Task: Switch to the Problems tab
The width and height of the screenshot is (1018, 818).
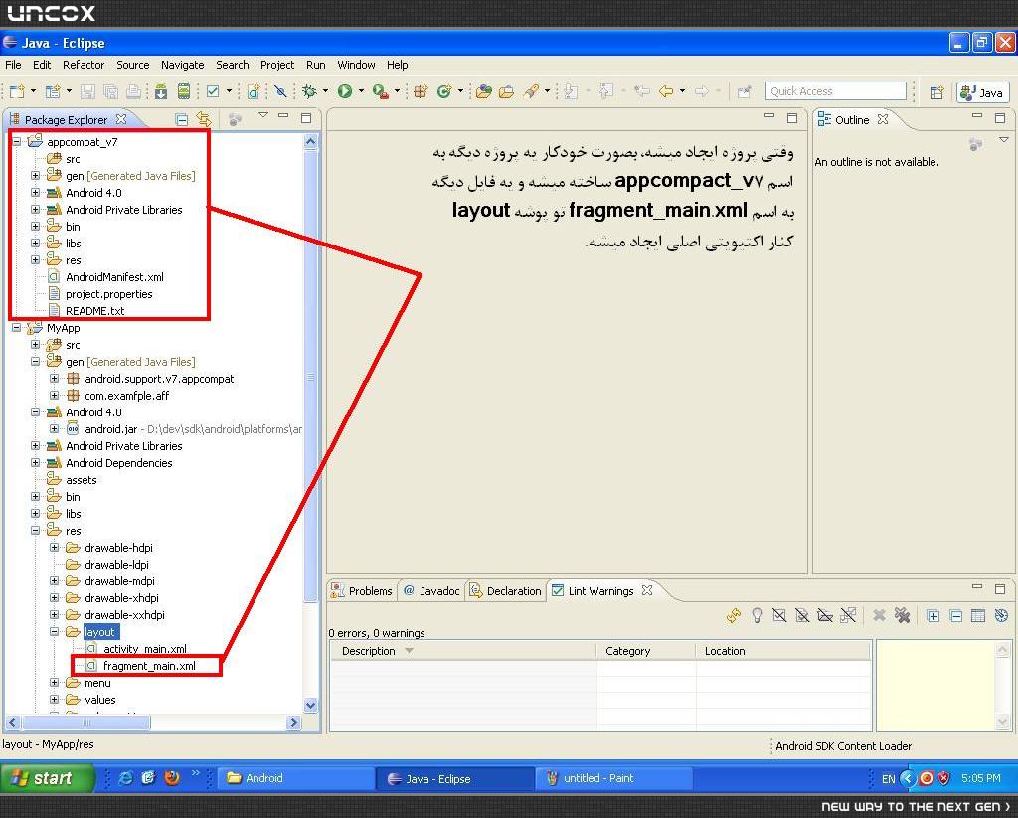Action: click(362, 590)
